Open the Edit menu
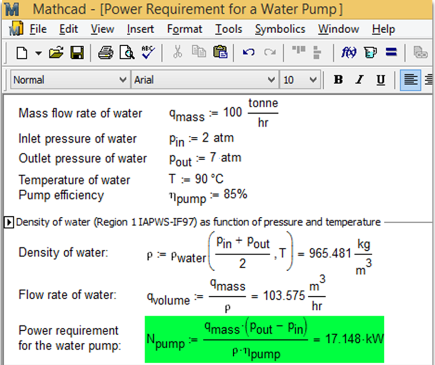435x365 pixels. click(68, 29)
